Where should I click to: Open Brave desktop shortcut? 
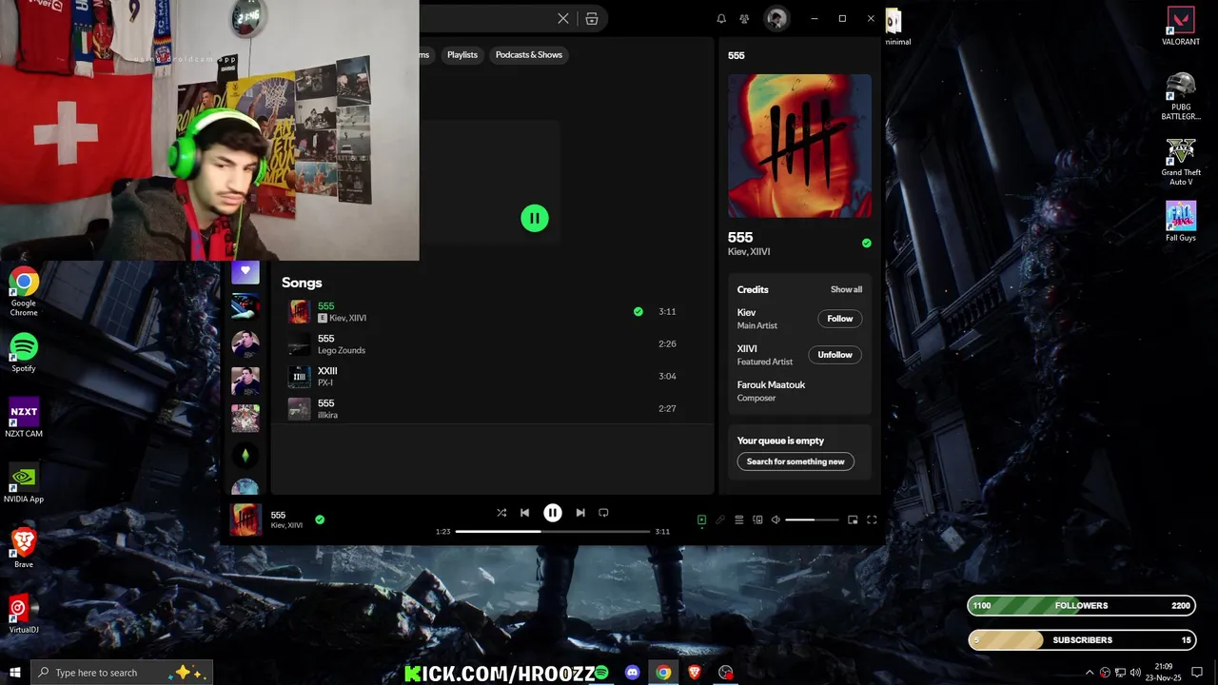24,549
